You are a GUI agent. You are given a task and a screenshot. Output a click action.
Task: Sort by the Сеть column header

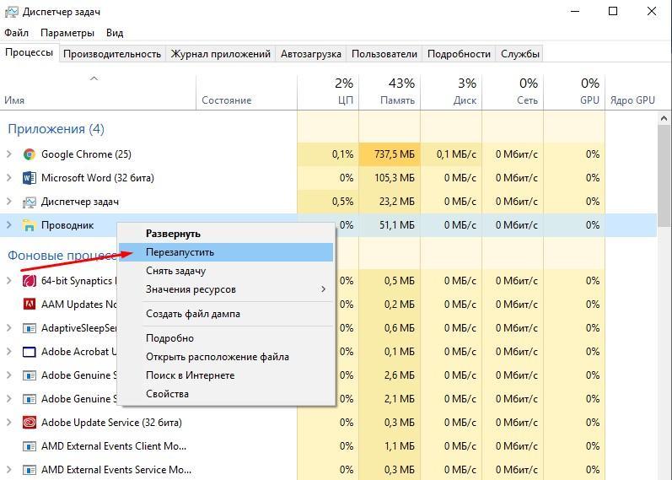point(513,92)
